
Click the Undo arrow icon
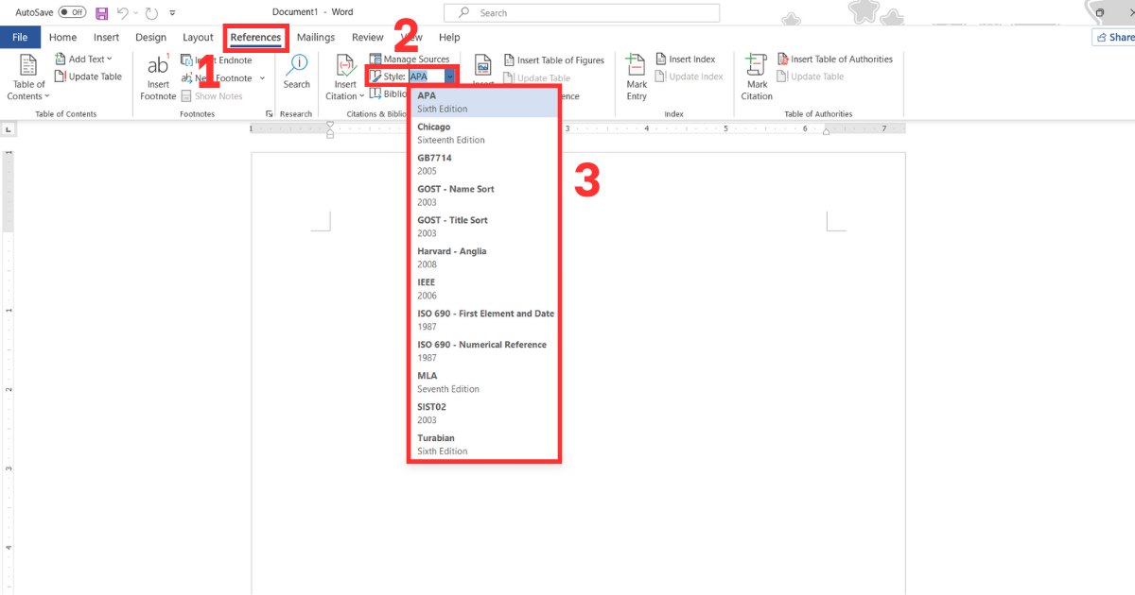(x=123, y=13)
